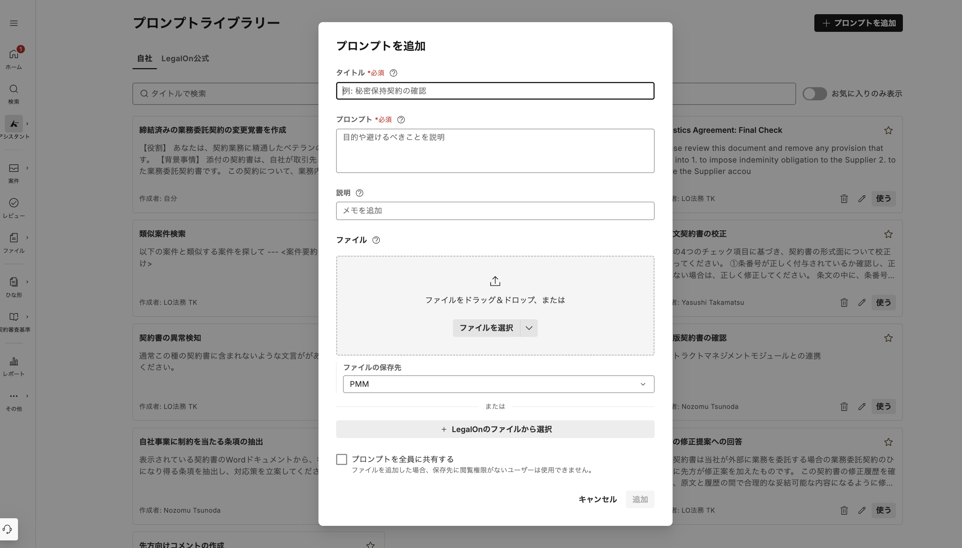Screen dimensions: 962x548
Task: Open the ファイルの保存先 PMM dropdown
Action: (498, 384)
